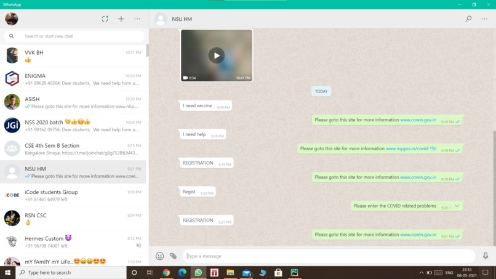Open NSU HM contact info from header
Screen dimensions: 496x279
click(x=182, y=19)
